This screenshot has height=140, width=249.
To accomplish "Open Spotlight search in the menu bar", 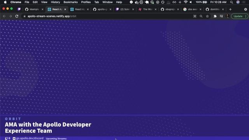I will tap(231, 2).
